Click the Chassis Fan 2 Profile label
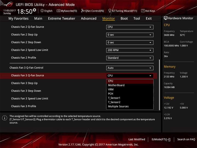 [24, 58]
